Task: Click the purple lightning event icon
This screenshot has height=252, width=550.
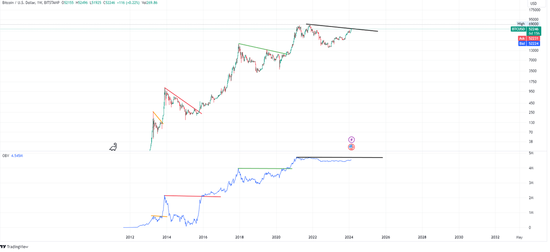Action: (352, 139)
